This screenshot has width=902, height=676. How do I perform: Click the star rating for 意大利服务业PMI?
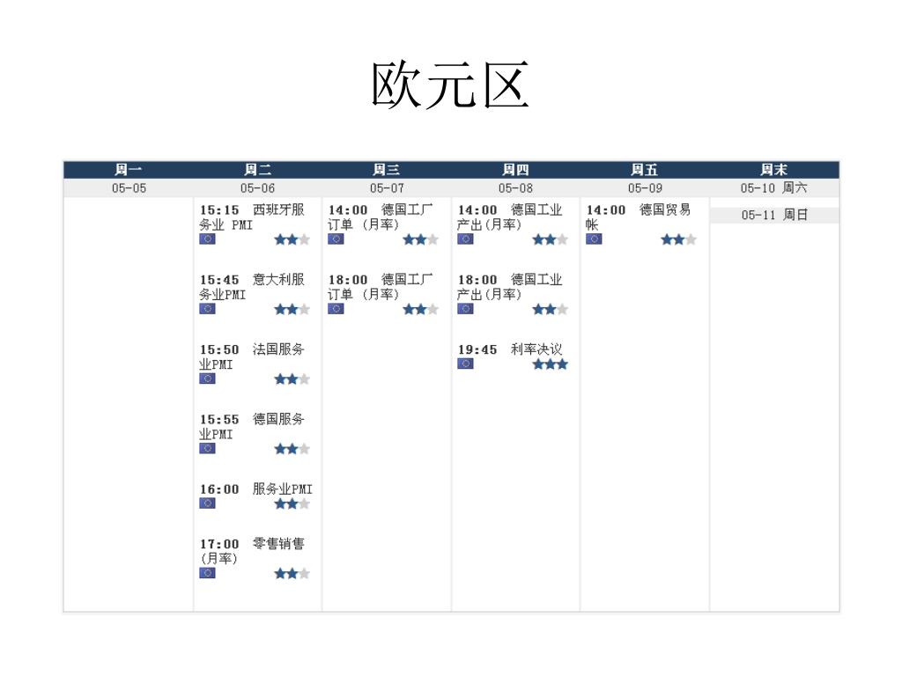click(x=292, y=309)
